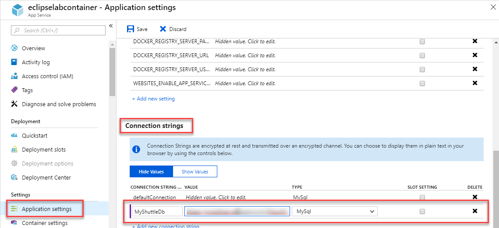
Task: Delete the DOCKER_REGISTRY_SERVER_PA setting
Action: [x=475, y=41]
